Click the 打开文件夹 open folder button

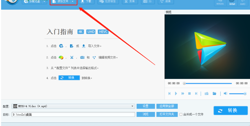point(167,114)
